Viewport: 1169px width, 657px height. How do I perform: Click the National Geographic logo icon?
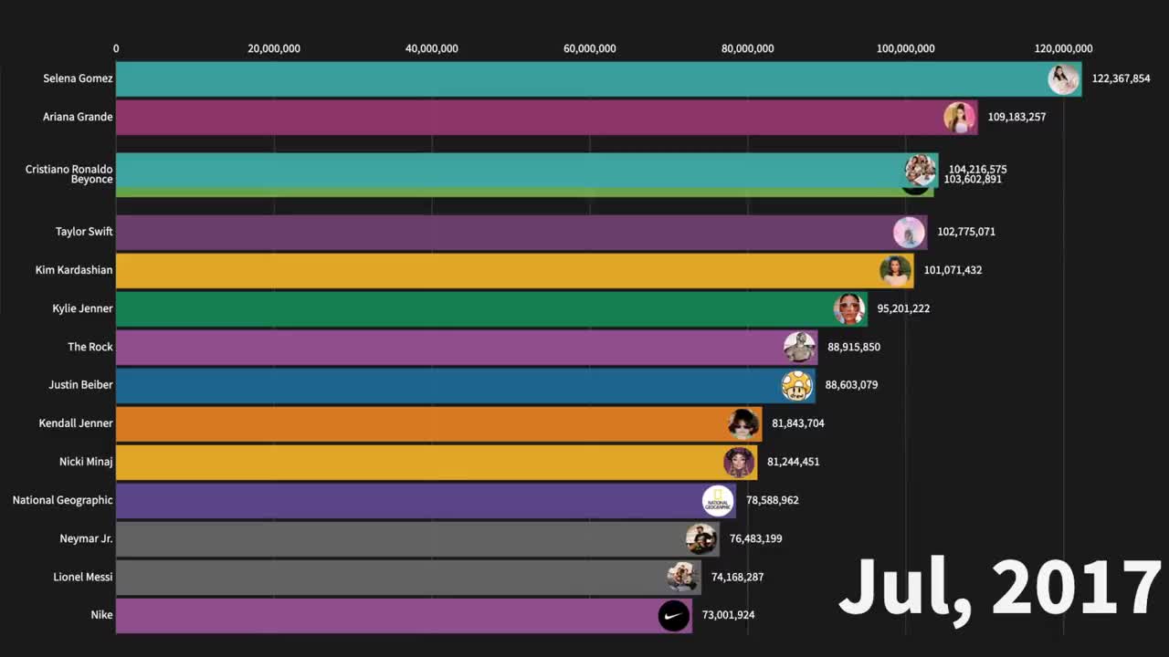(x=718, y=501)
